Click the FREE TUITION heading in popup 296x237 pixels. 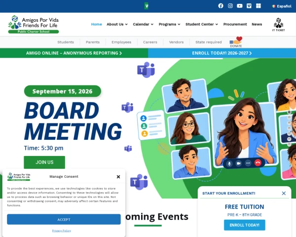point(245,207)
